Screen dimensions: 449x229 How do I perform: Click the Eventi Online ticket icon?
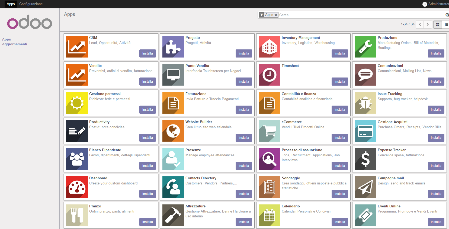point(365,215)
